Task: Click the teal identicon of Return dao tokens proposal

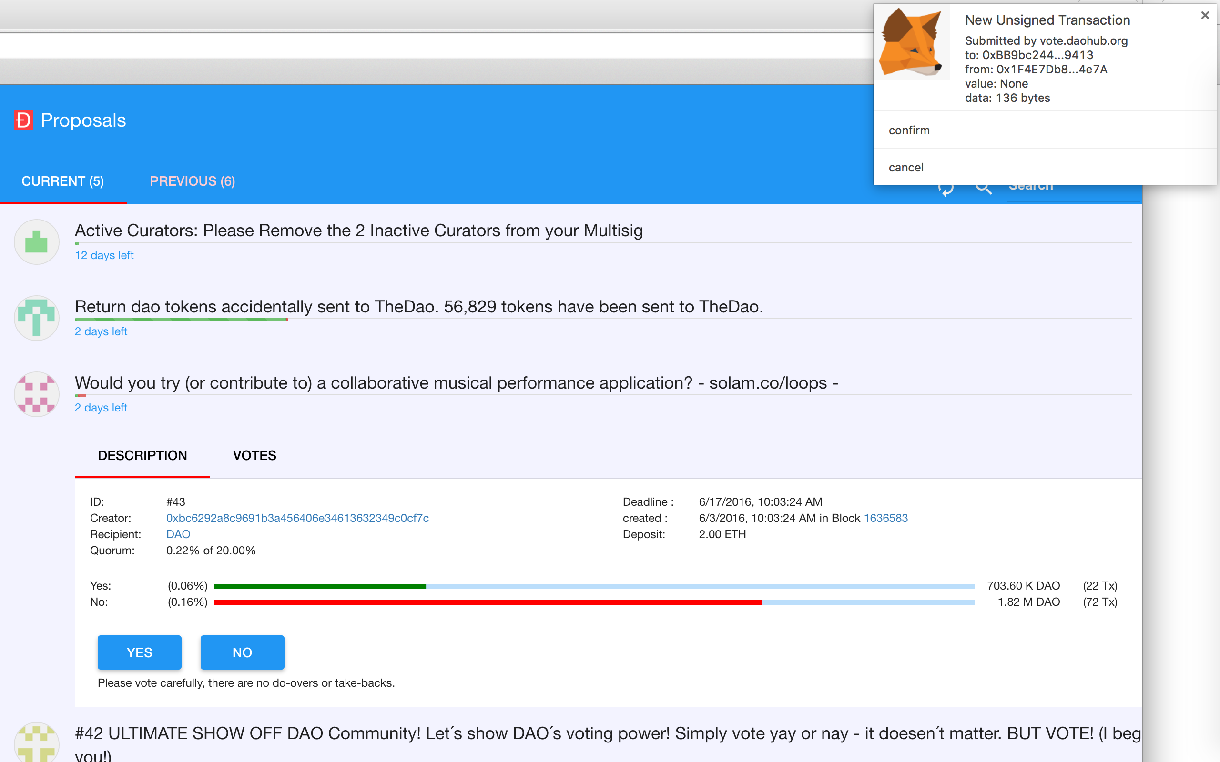Action: (36, 318)
